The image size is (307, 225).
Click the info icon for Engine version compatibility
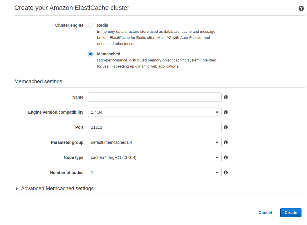pos(226,112)
